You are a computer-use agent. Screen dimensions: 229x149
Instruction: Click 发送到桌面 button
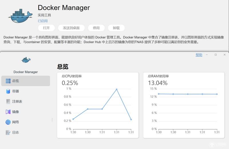(71, 28)
